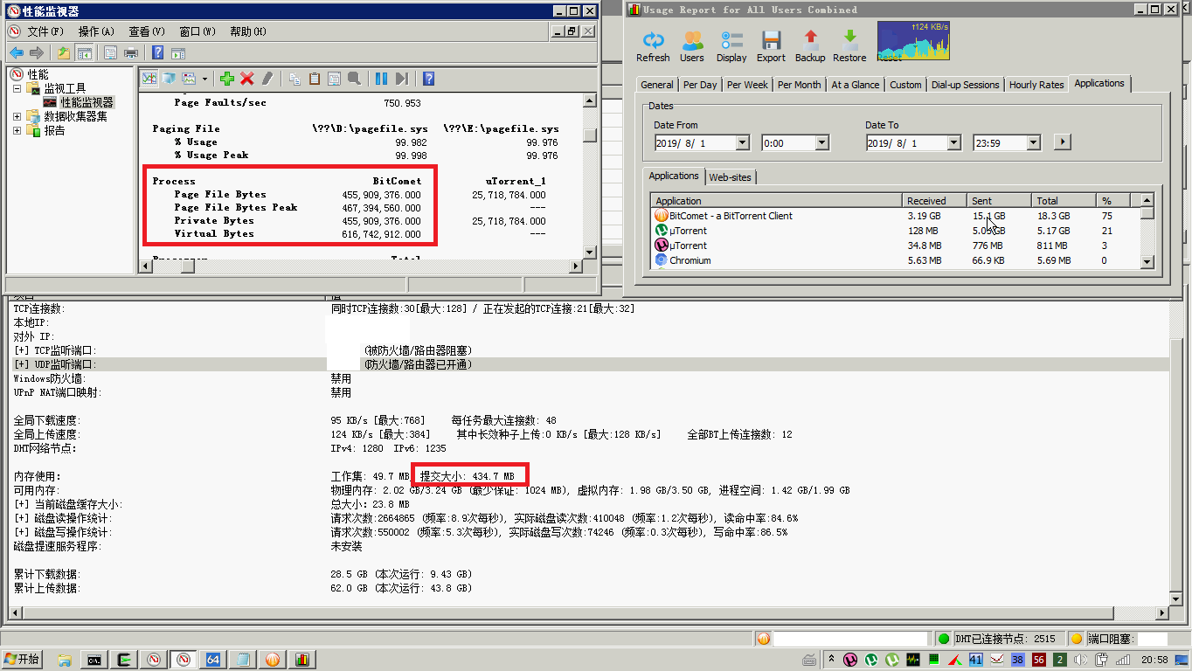Select 性能监视器 in the console tree
This screenshot has height=671, width=1192.
pos(87,102)
